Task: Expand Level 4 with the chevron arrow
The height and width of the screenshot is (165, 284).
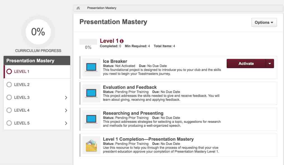Action: coord(66,110)
